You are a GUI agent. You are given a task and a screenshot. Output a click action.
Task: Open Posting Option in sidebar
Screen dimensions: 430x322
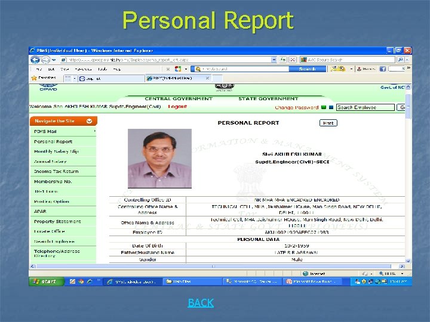tap(63, 202)
